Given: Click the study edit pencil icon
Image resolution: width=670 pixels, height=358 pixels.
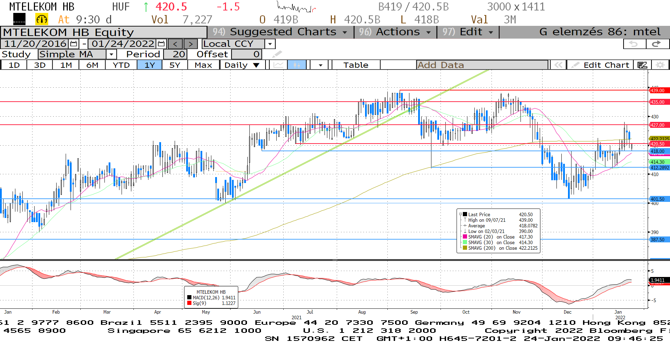Looking at the screenshot, I should tap(277, 54).
